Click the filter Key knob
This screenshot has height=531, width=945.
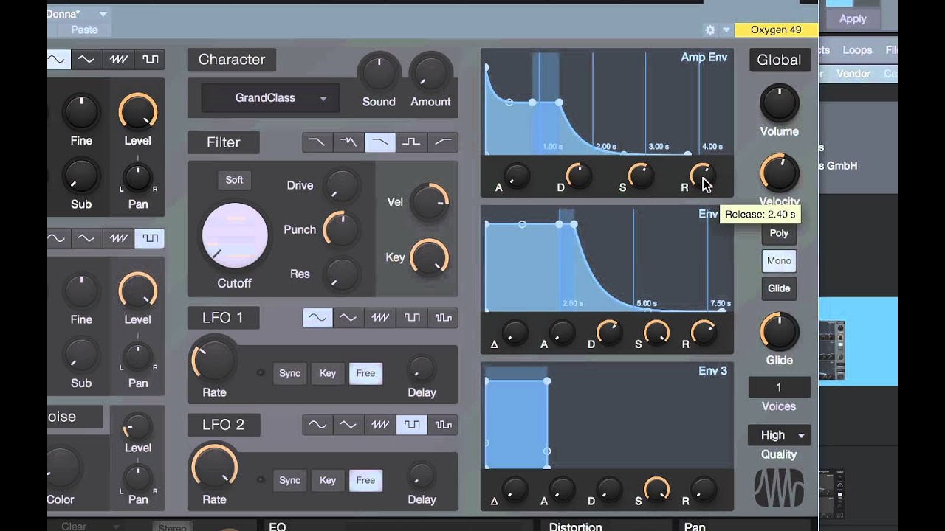click(x=430, y=257)
